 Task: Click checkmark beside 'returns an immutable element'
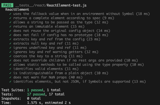[10, 27]
